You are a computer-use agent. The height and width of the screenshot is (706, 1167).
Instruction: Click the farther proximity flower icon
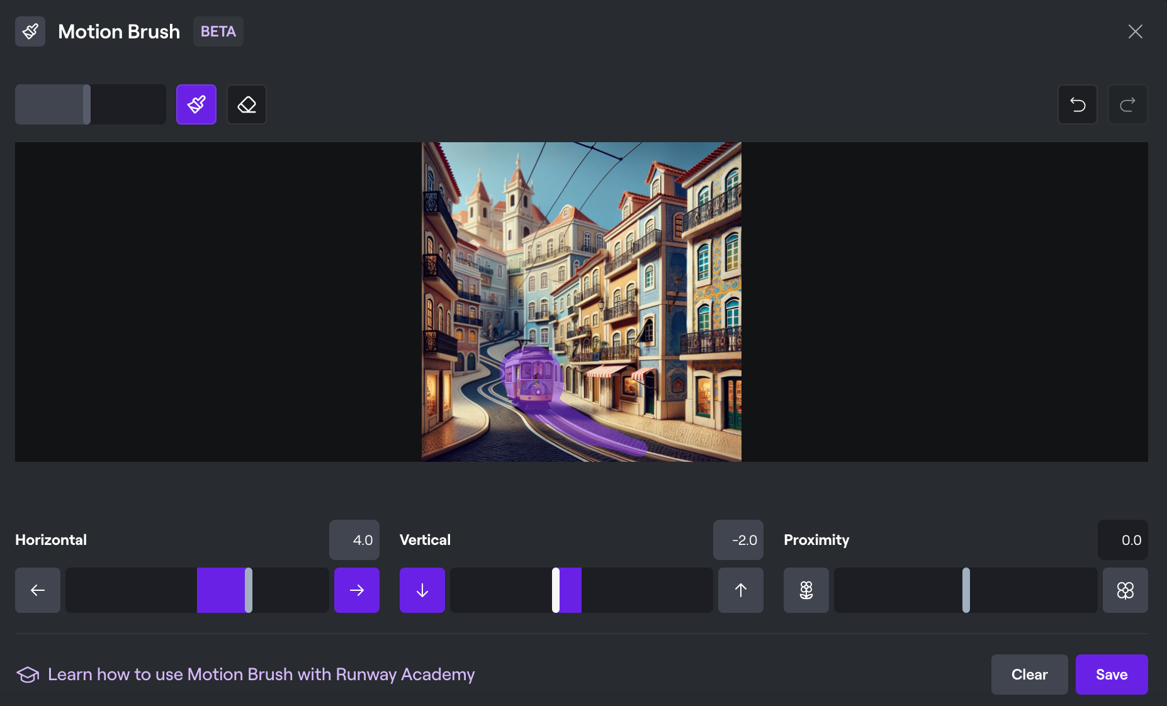(x=806, y=590)
